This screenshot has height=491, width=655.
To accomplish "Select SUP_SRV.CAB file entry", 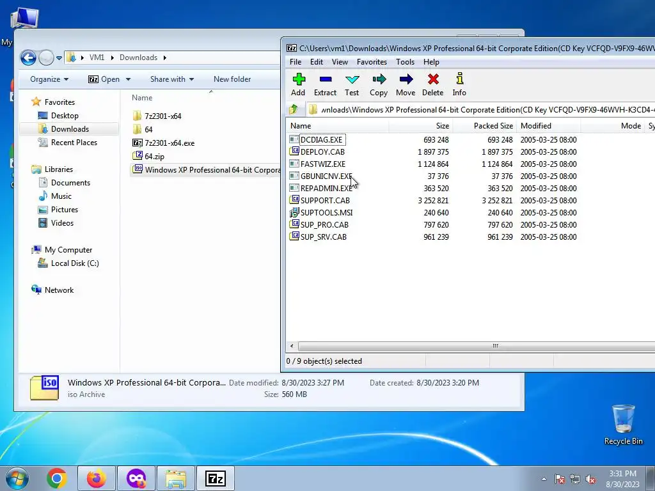I will tap(323, 237).
